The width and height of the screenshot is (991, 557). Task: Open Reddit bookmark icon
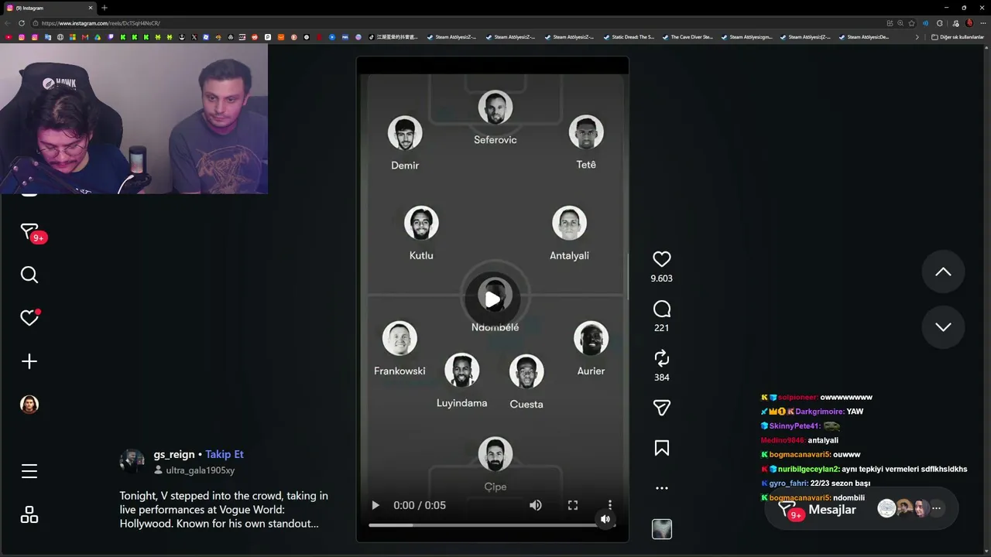click(x=255, y=37)
